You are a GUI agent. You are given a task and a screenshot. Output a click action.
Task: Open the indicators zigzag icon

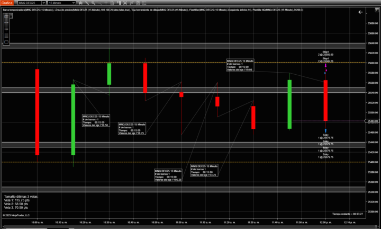[131, 3]
